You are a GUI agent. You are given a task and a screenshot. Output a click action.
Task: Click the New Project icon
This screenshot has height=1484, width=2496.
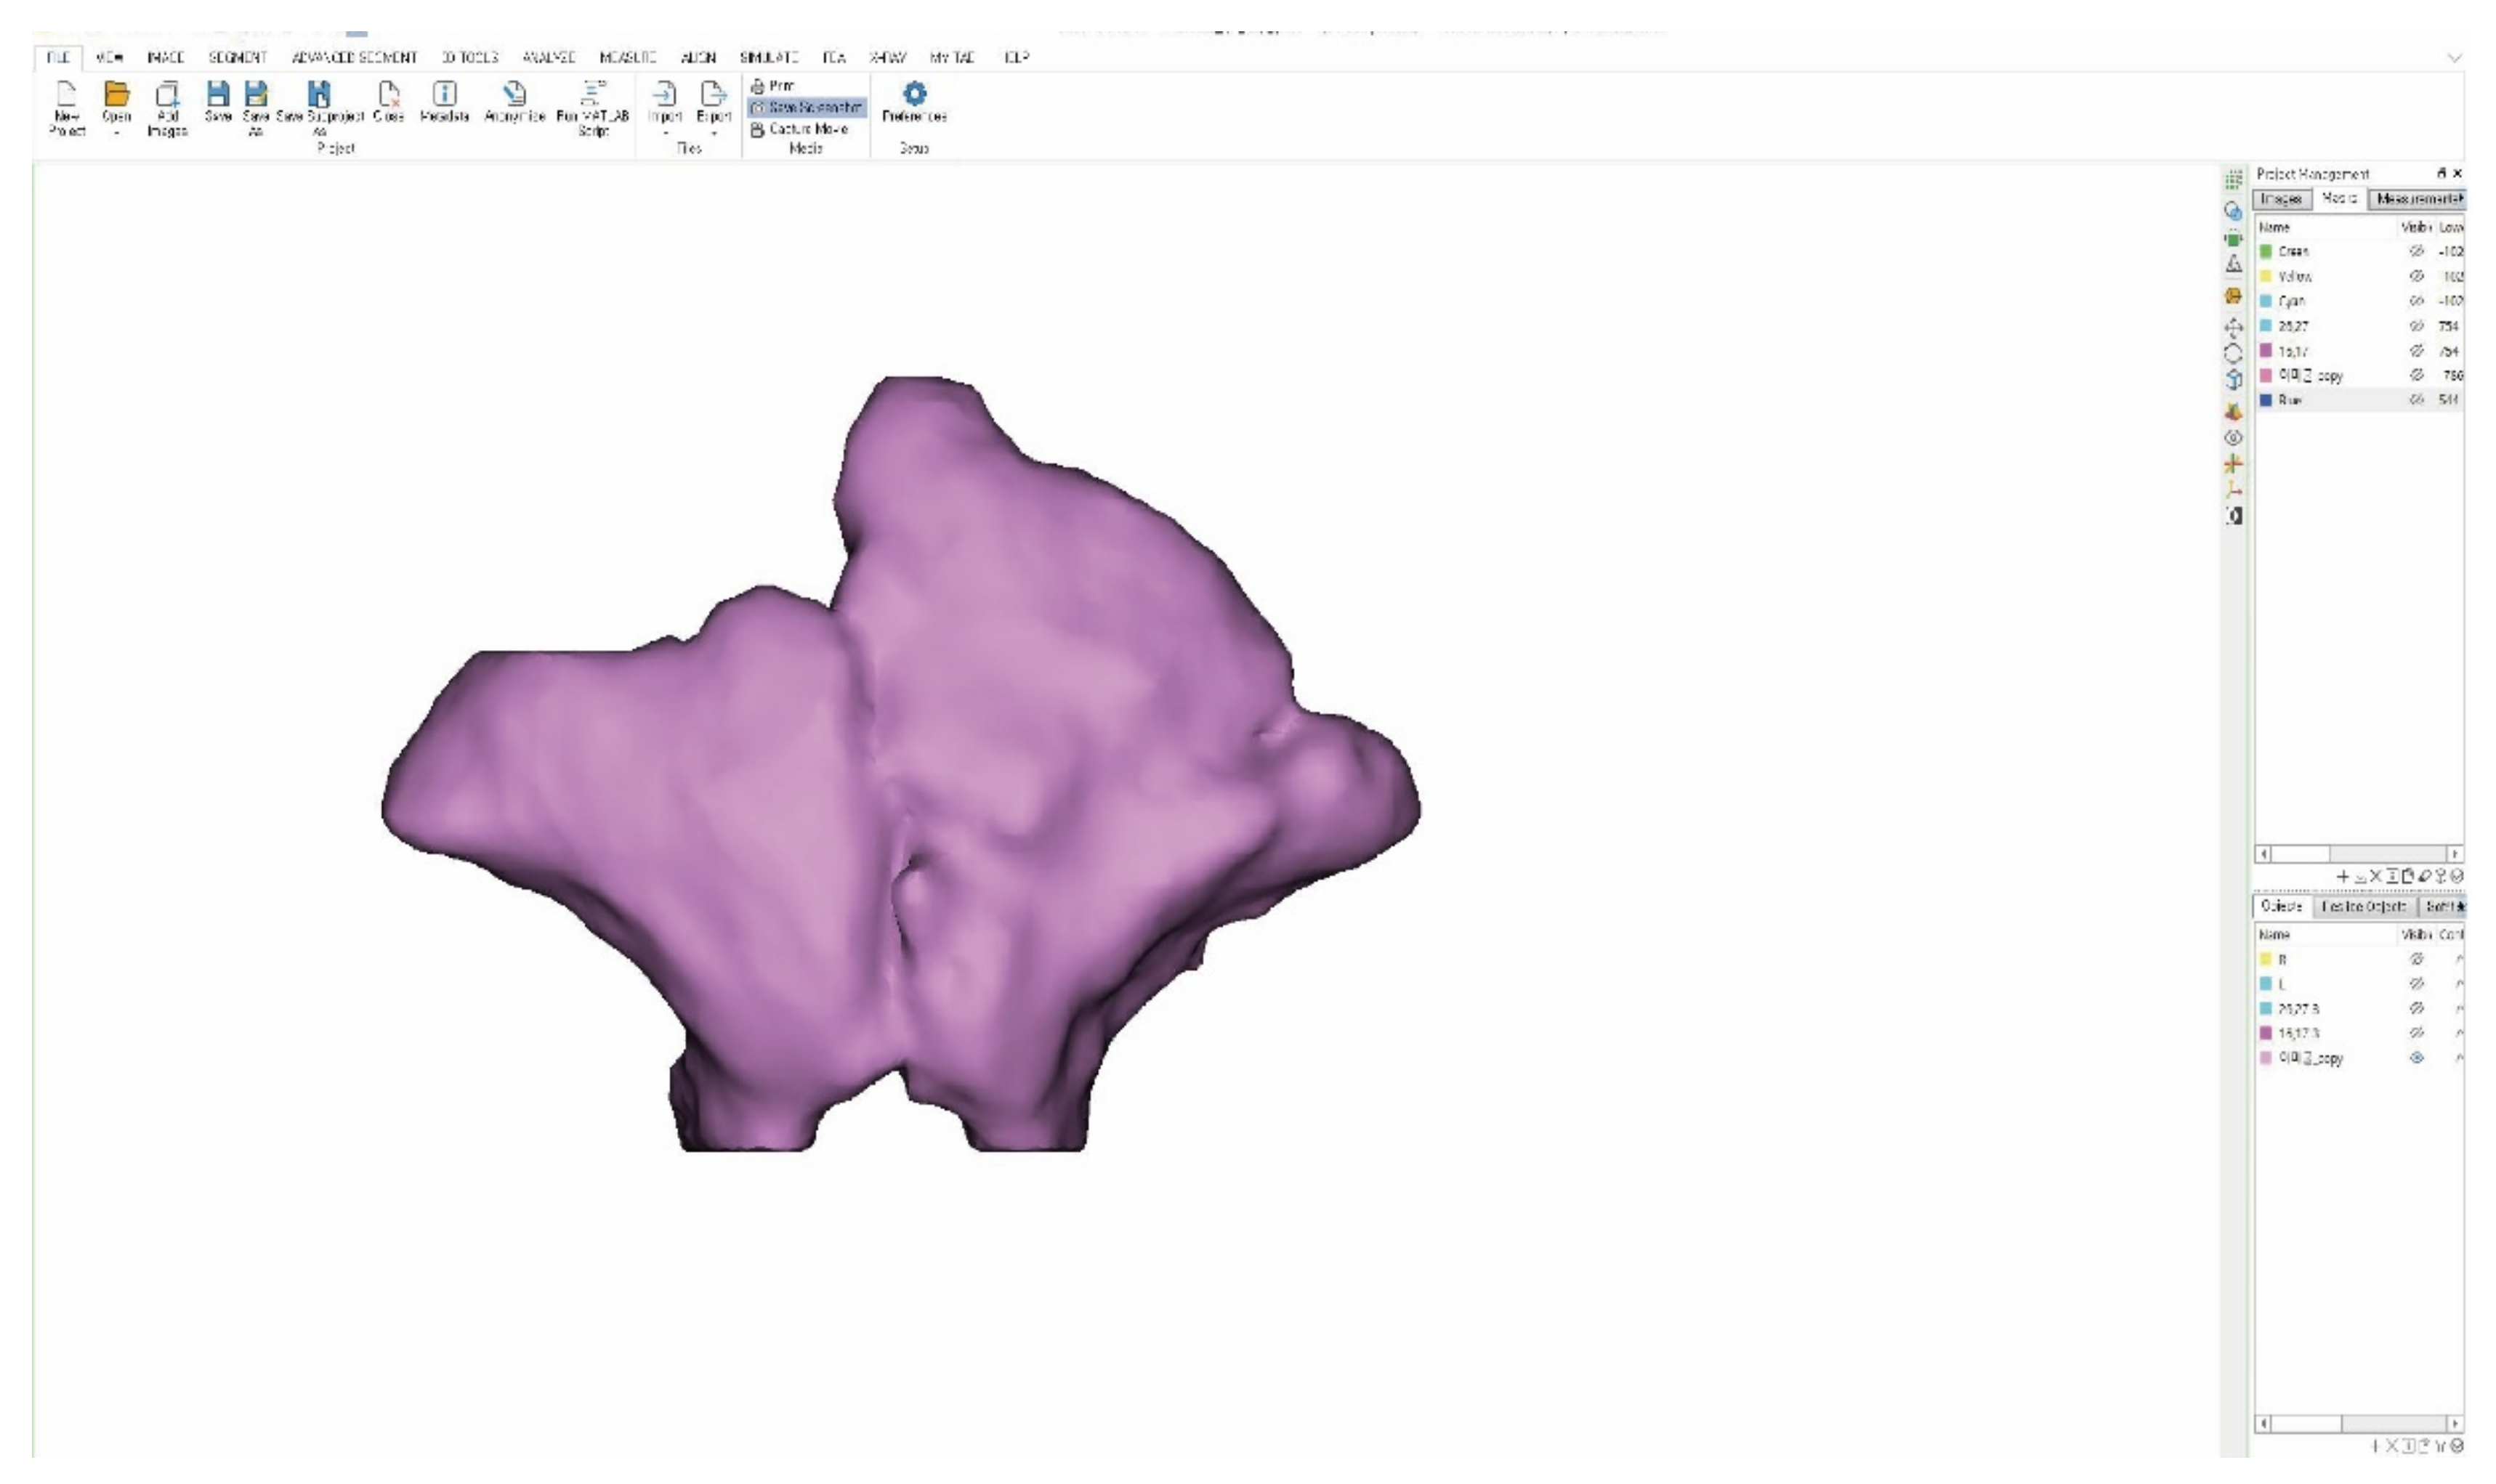66,96
